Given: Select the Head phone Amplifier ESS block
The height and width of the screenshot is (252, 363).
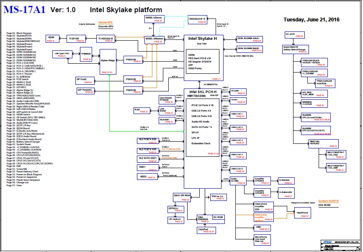Looking at the screenshot, I should [x=264, y=206].
